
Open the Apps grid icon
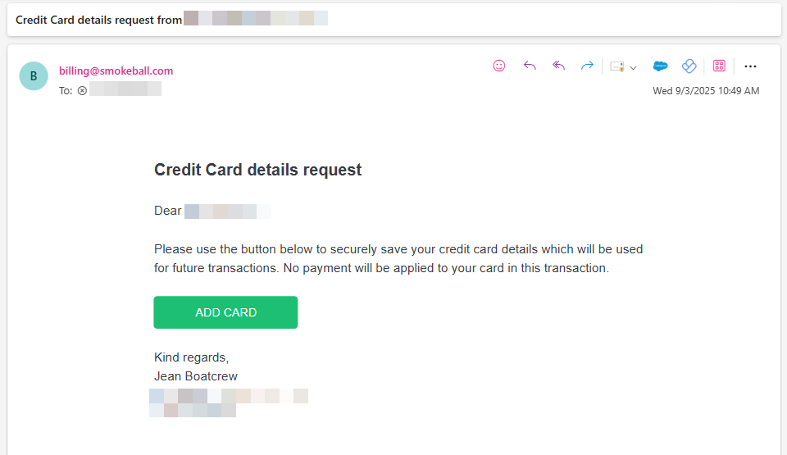(x=719, y=66)
